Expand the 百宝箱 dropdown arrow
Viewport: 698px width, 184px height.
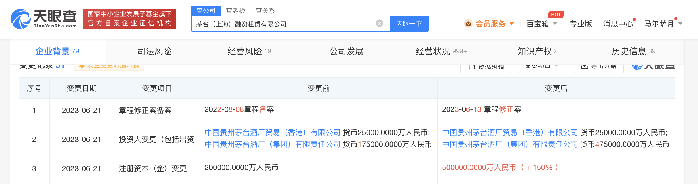555,24
